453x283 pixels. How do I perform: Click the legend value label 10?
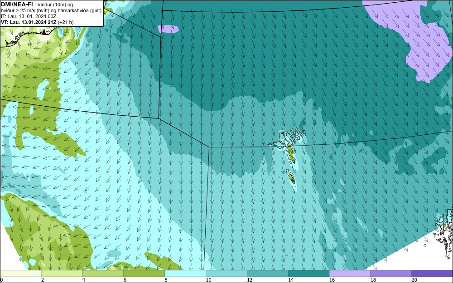point(208,280)
